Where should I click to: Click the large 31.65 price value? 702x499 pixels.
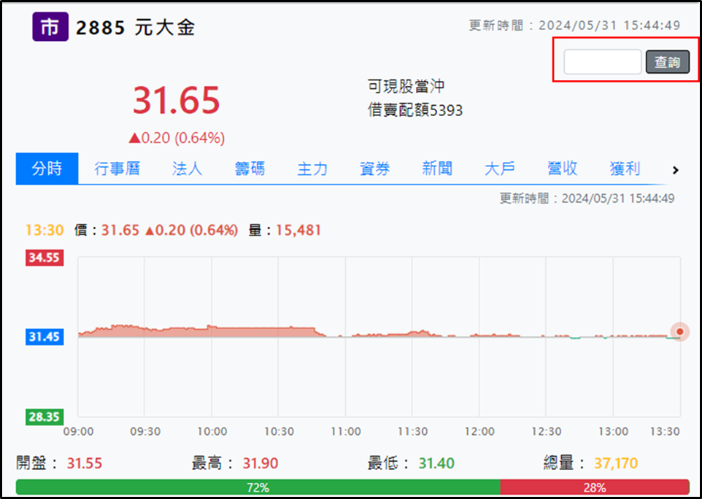177,100
